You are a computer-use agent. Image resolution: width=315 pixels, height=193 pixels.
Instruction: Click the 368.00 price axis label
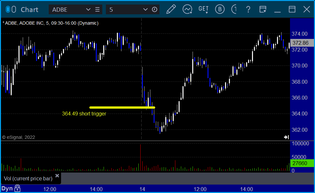299,82
